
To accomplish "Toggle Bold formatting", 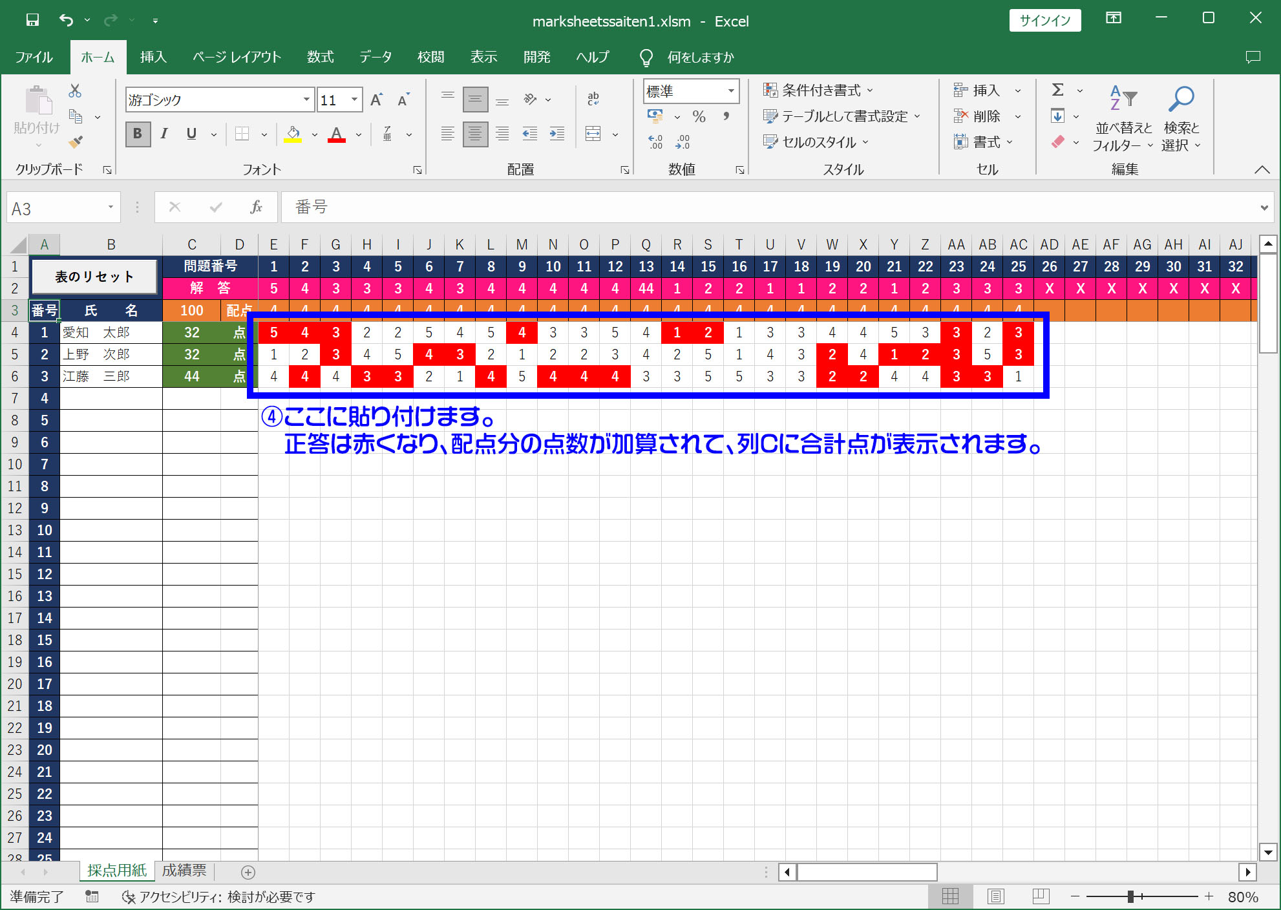I will pos(138,134).
